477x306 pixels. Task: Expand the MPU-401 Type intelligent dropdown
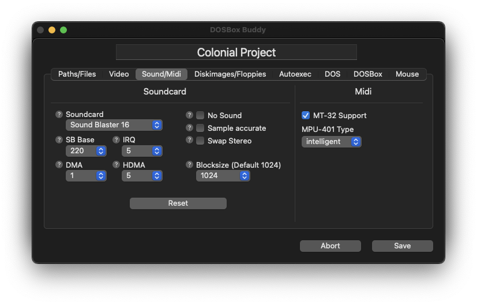[x=331, y=142]
